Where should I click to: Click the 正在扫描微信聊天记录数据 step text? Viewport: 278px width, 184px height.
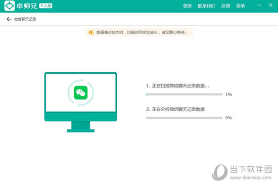point(177,86)
